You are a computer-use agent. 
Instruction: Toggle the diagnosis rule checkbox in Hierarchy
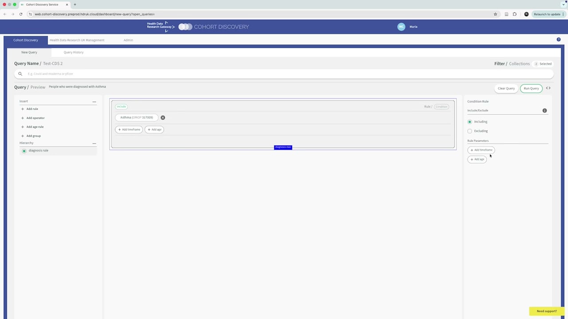pos(24,151)
